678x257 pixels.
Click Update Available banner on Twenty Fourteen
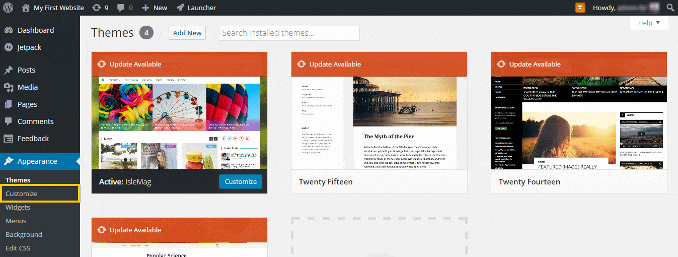pyautogui.click(x=535, y=64)
